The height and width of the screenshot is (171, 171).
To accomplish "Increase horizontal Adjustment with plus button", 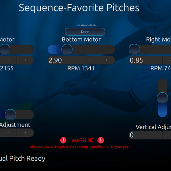I will [25, 133].
